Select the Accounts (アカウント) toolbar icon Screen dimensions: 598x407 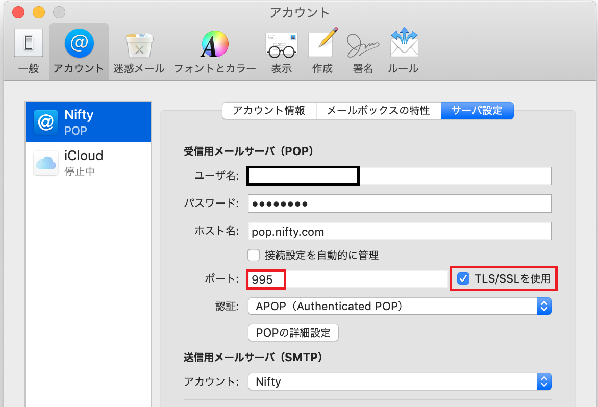coord(79,51)
